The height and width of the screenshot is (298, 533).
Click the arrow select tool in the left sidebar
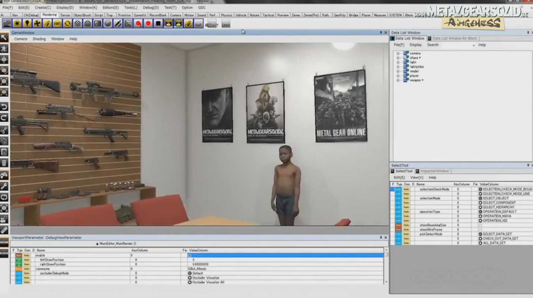tap(4, 37)
